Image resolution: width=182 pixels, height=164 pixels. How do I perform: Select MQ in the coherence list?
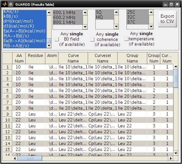click(104, 17)
